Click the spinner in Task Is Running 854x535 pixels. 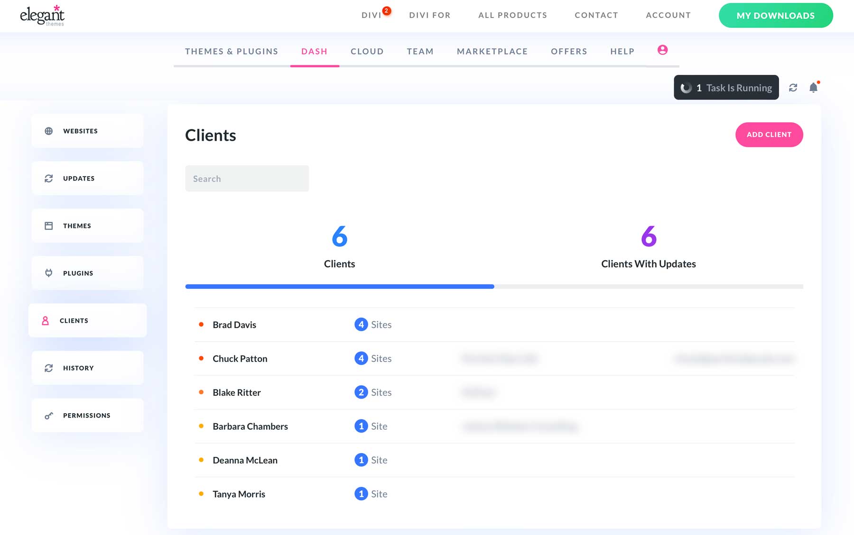point(686,88)
